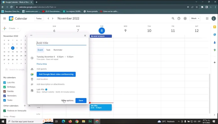Open the Privacy link

(x=12, y=117)
